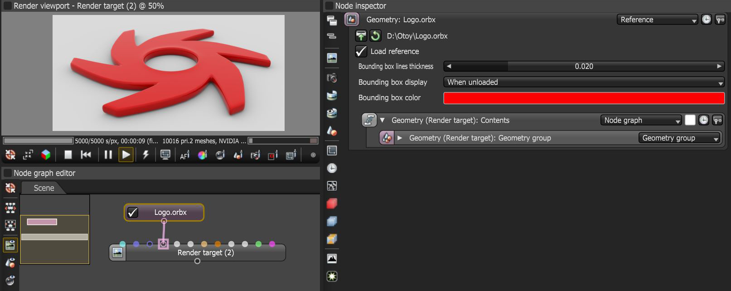Toggle Node inspector panel header checkbox
The image size is (731, 291).
329,6
